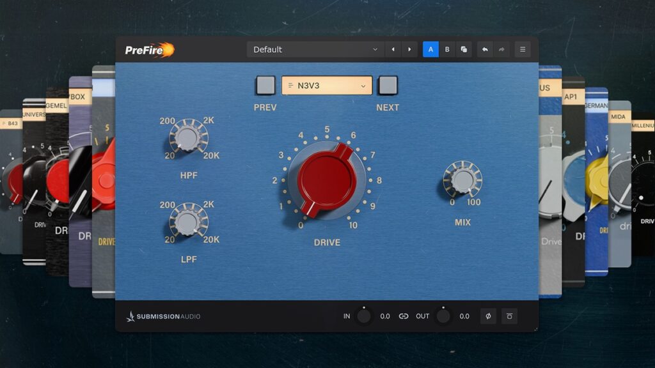Toggle the input/output link icon
This screenshot has height=368, width=655.
click(404, 316)
